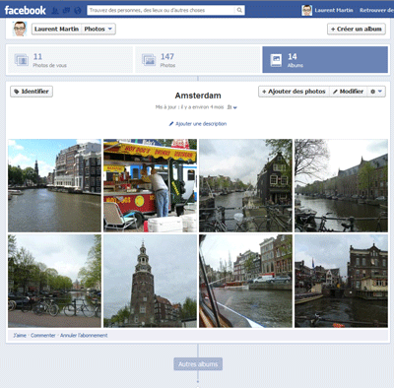Viewport: 394px width, 388px height.
Task: Click the J'aime link
Action: [x=20, y=335]
